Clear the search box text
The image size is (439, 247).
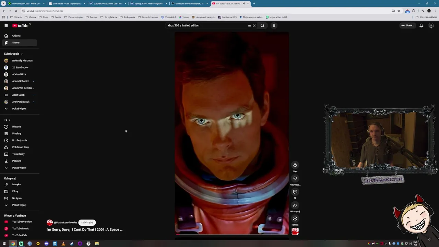click(254, 25)
